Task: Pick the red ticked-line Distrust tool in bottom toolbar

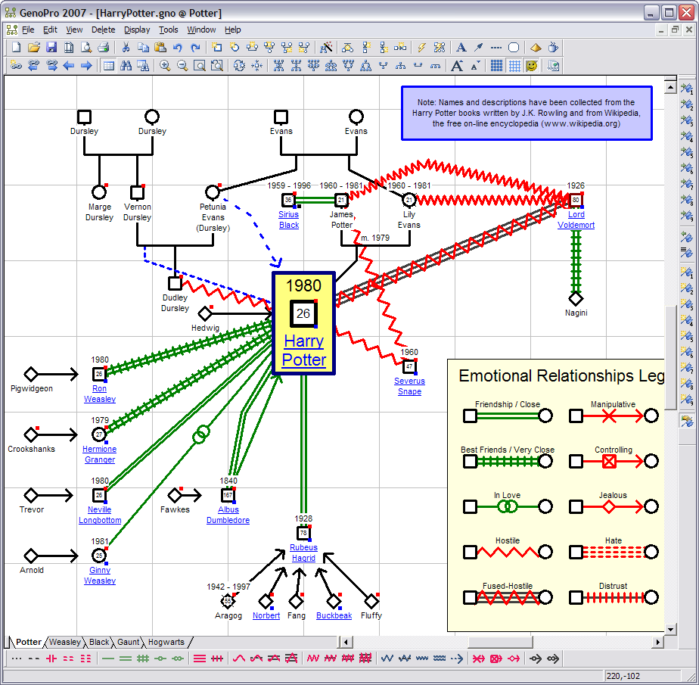Action: 217,659
